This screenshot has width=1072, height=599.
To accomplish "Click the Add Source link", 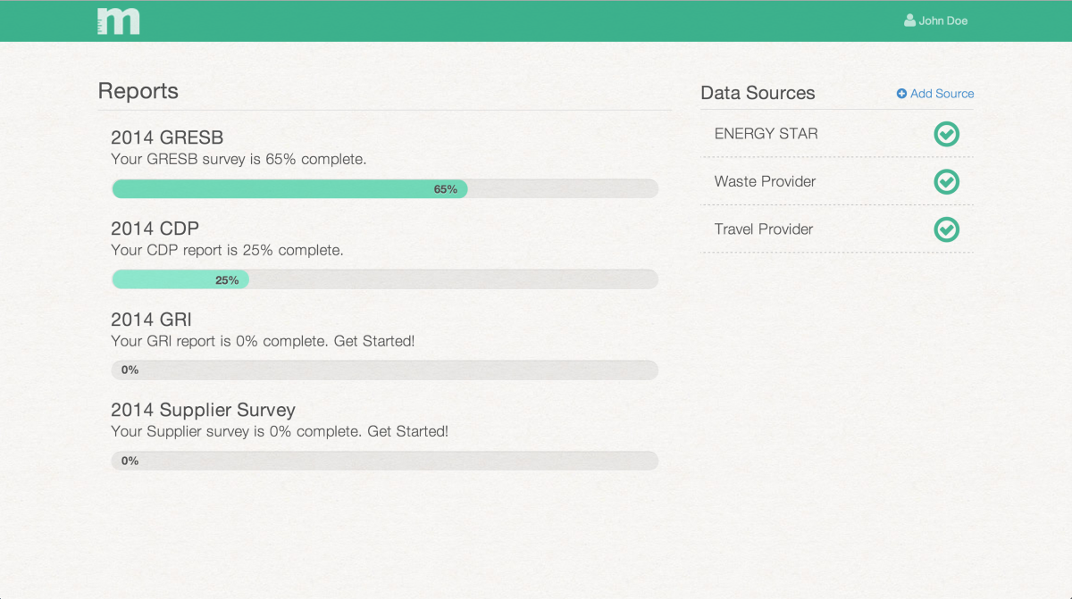I will 935,94.
